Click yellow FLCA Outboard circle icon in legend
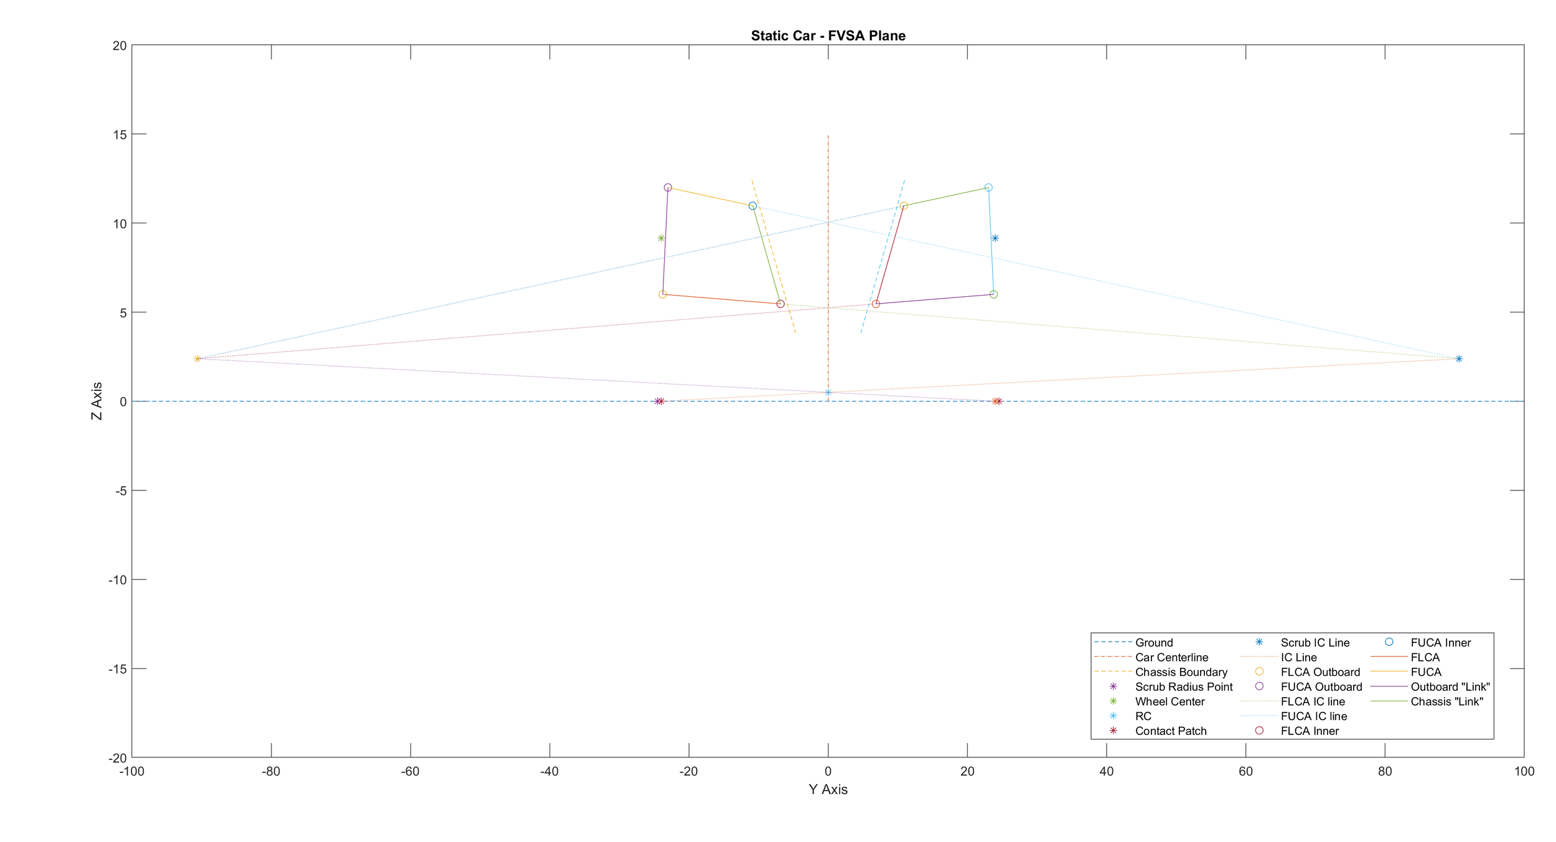 (x=1259, y=671)
